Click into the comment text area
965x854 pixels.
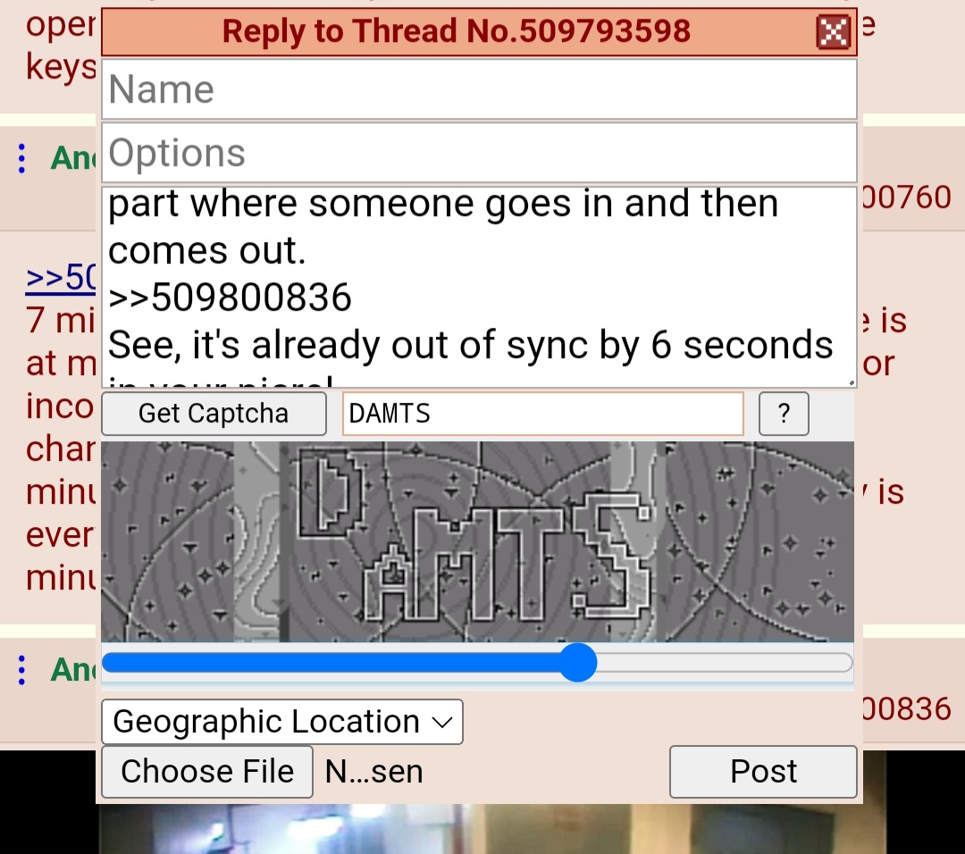[x=479, y=288]
